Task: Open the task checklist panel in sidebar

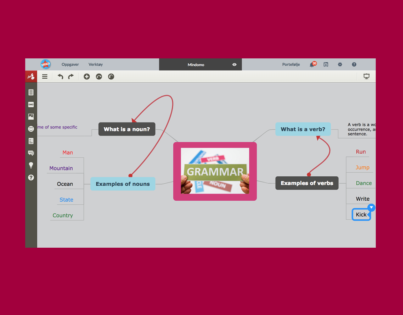Action: [31, 141]
